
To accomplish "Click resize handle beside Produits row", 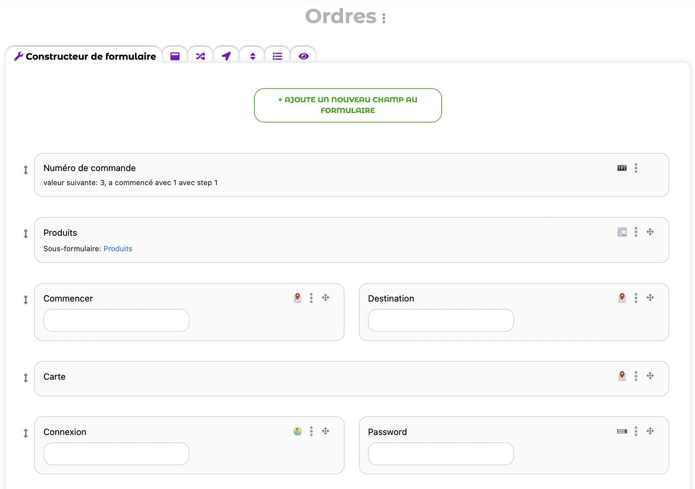I will [26, 233].
